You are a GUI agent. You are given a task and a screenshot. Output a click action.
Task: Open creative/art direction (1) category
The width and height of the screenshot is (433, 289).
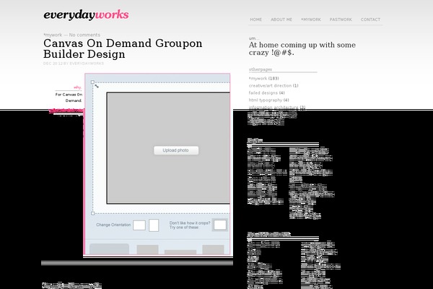274,86
